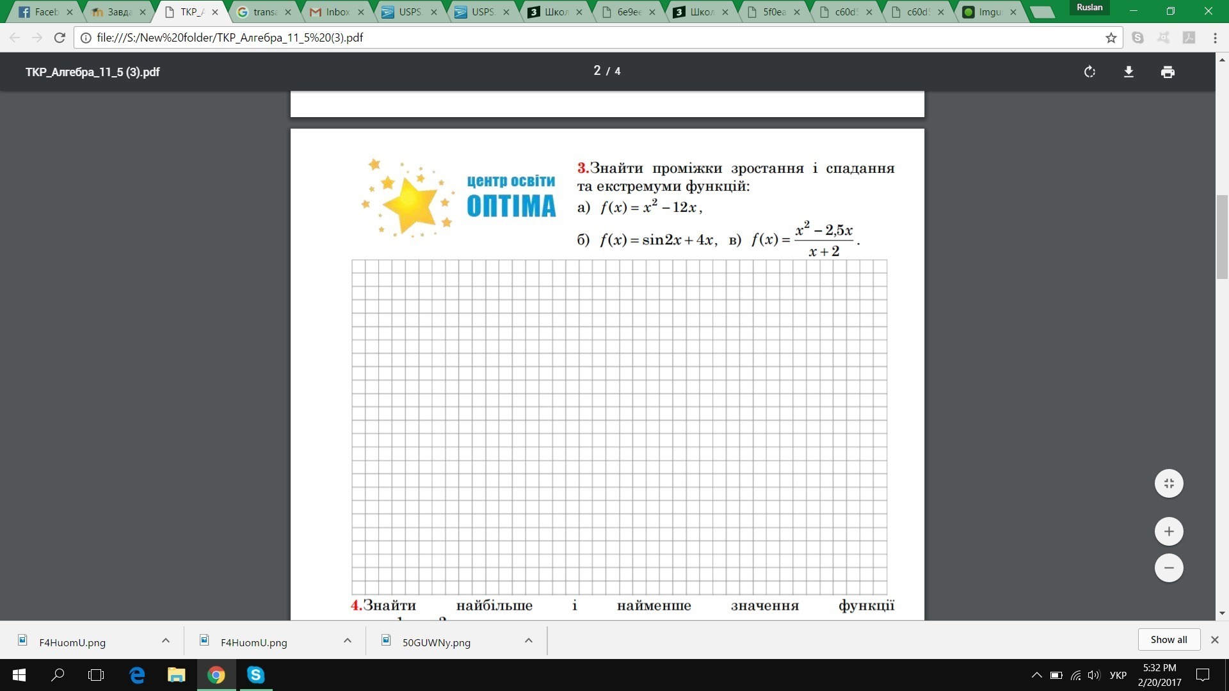Download the PDF file

[x=1129, y=72]
